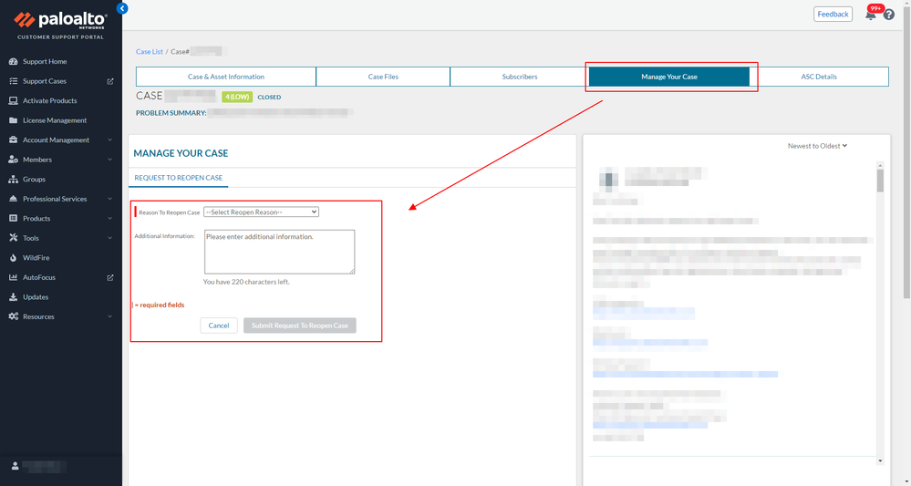Screen dimensions: 911x486
Task: Open the ASC Details tab
Action: click(819, 77)
